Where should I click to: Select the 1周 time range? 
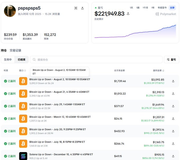point(138,8)
